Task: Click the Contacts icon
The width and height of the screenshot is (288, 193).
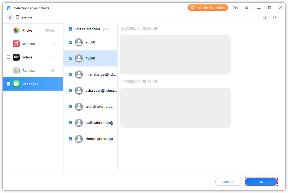Action: (x=16, y=70)
